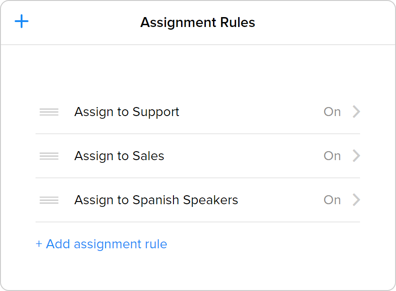Toggle the On status for Assign to Support
The height and width of the screenshot is (291, 396).
click(332, 112)
